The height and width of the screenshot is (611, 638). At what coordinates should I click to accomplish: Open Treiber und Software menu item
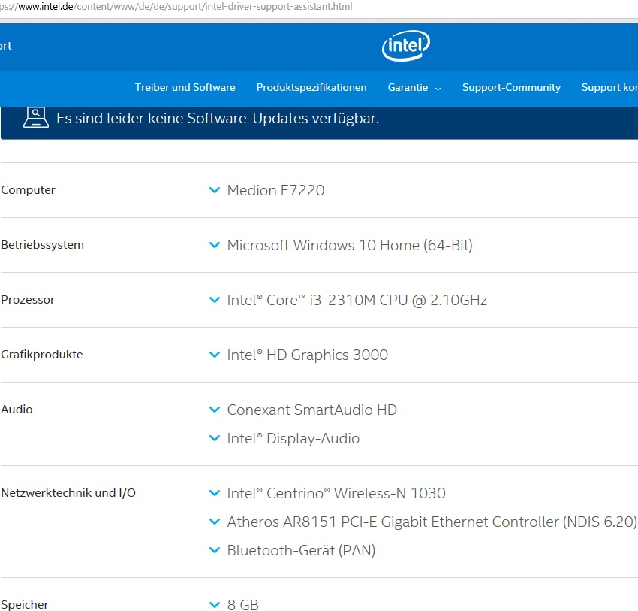(x=185, y=87)
